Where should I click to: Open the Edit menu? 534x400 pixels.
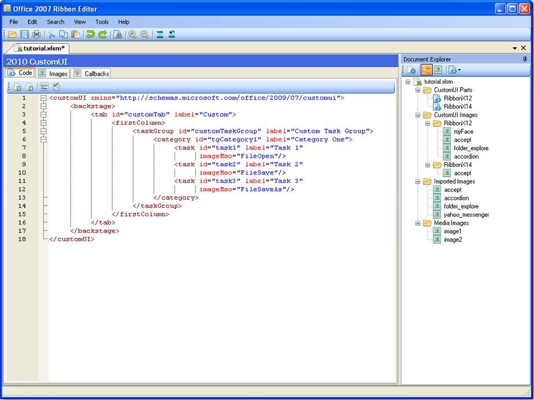tap(32, 22)
